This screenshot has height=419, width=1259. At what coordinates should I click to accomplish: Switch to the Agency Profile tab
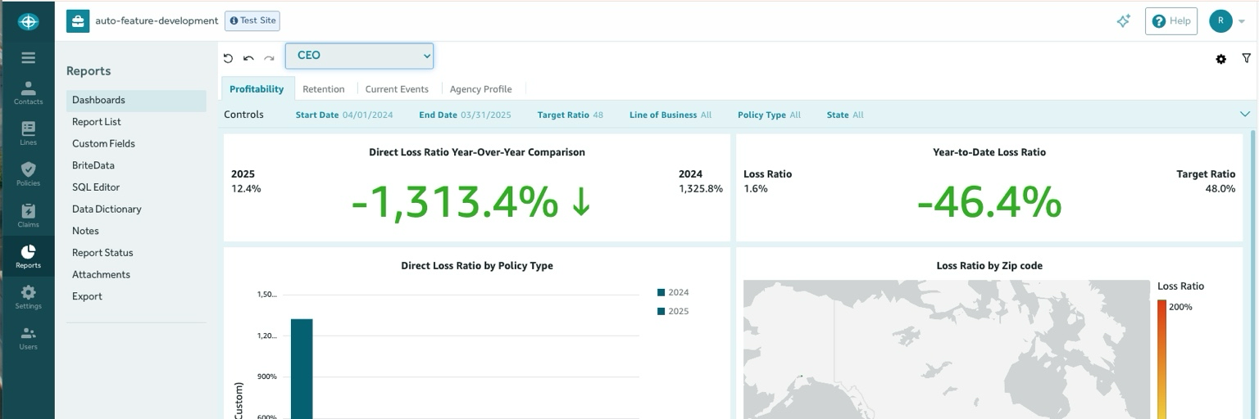(481, 89)
